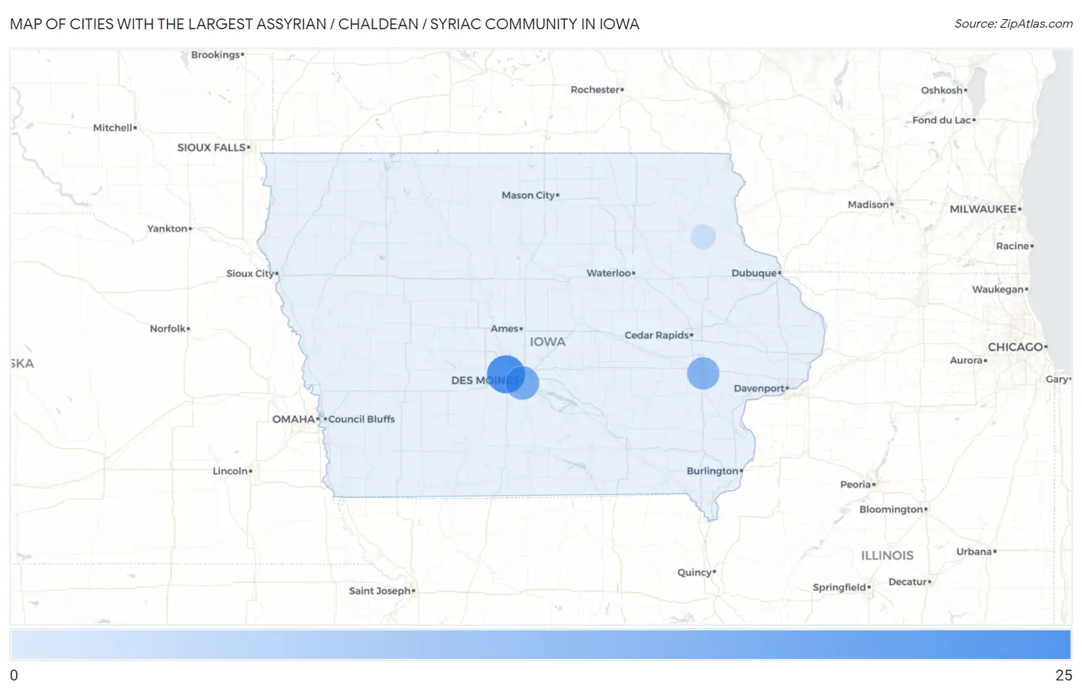Click the Waterloo city label

(x=609, y=272)
